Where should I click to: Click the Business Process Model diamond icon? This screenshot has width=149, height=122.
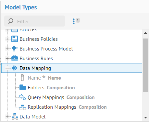click(x=15, y=49)
